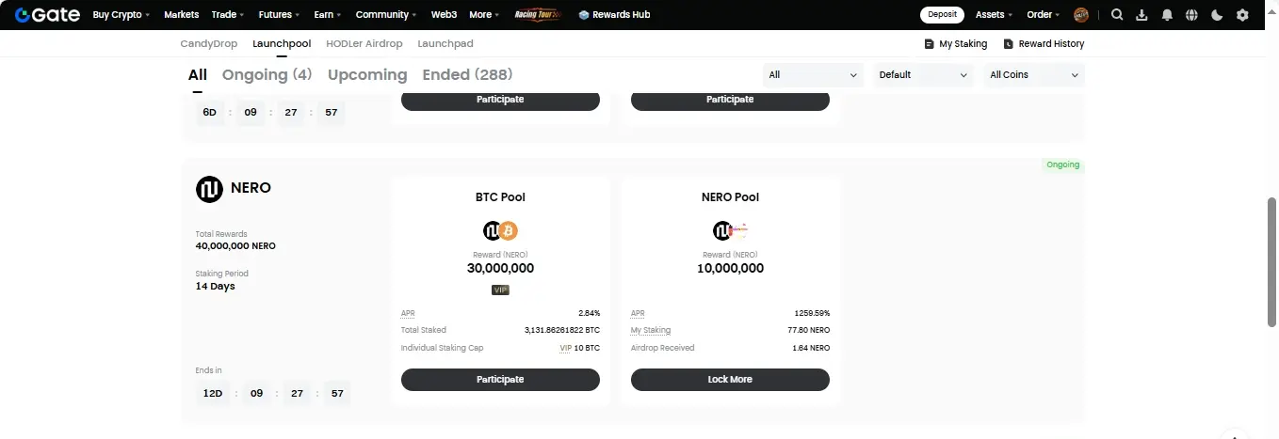This screenshot has width=1279, height=439.
Task: Click the user avatar icon
Action: click(1081, 15)
